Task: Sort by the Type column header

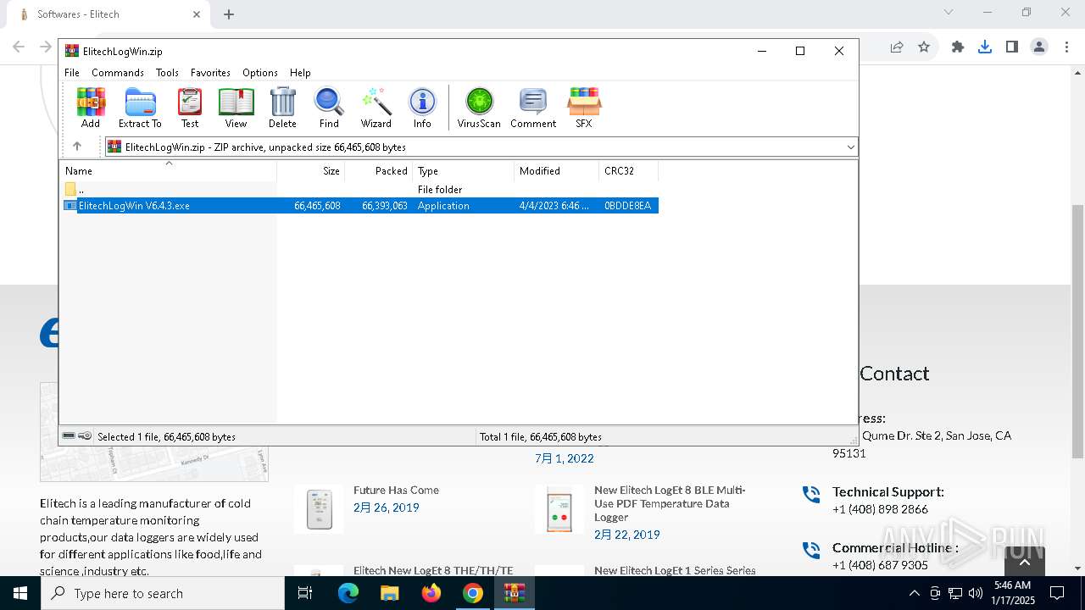Action: [x=464, y=171]
